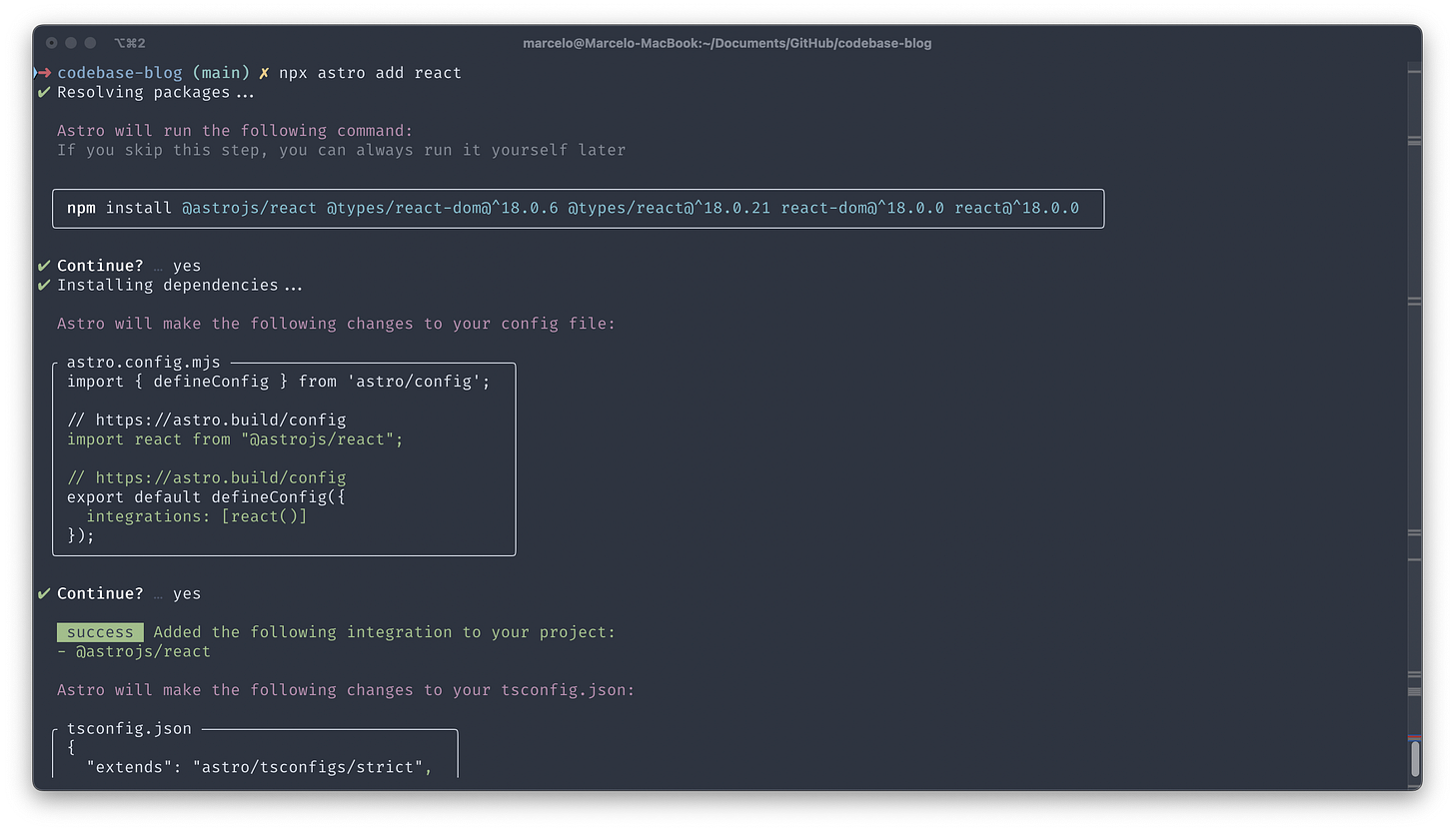Click the 'npm' word in install command
This screenshot has width=1455, height=831.
[x=81, y=209]
